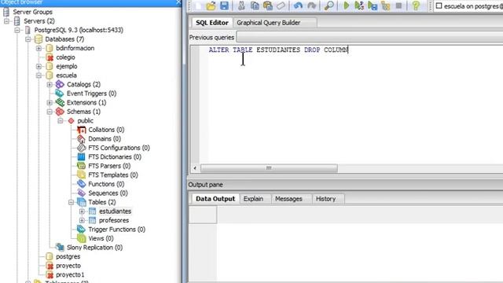Select the Tables (2) node
Viewport: 503px width, 283px height.
[x=101, y=202]
